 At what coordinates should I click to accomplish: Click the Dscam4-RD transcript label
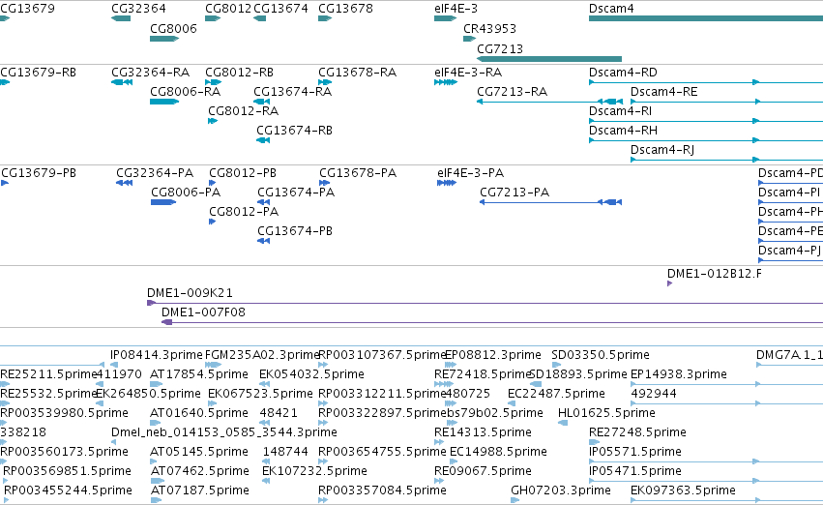point(623,73)
